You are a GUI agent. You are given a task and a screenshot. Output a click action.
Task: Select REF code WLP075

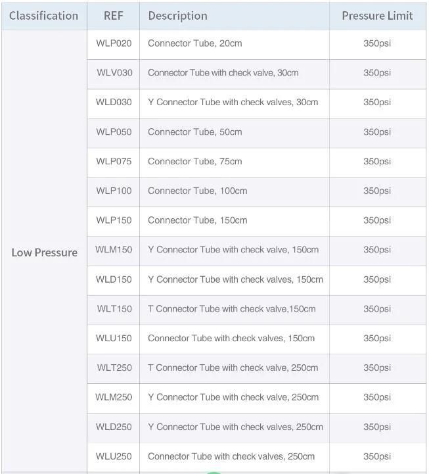point(114,161)
